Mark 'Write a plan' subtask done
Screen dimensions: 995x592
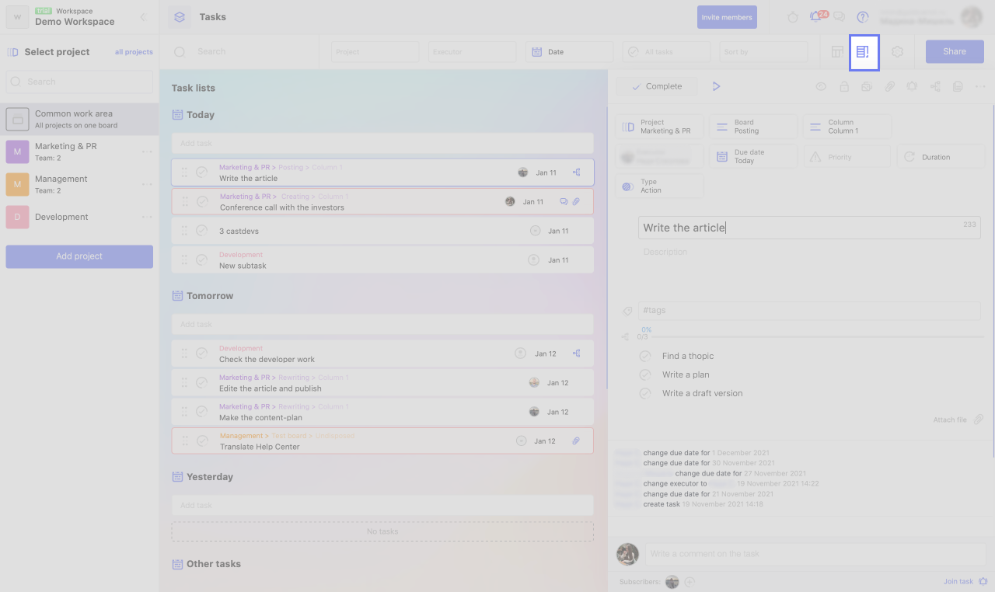[x=645, y=374]
